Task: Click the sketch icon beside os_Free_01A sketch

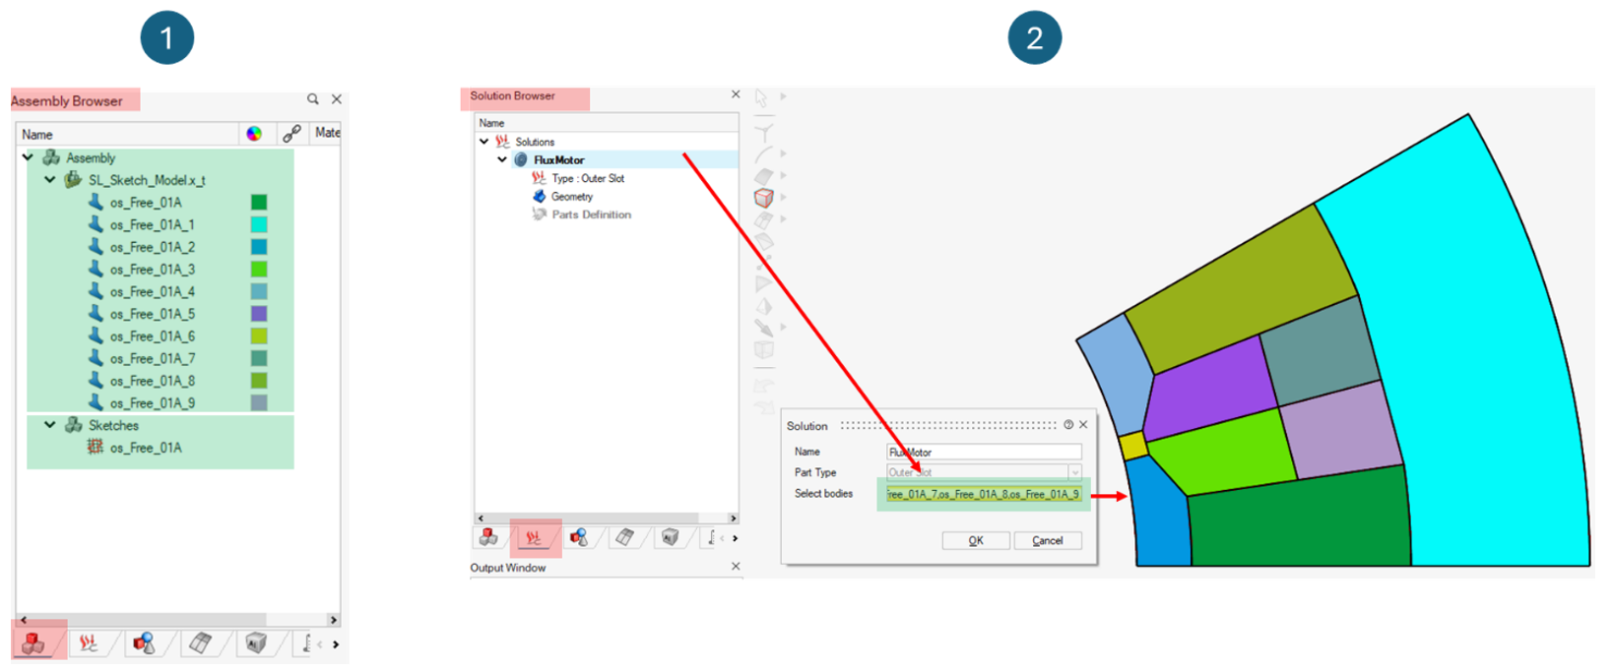Action: (x=96, y=447)
